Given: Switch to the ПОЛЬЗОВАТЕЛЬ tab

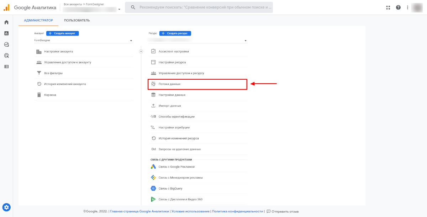Looking at the screenshot, I should [77, 21].
